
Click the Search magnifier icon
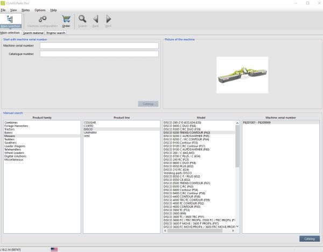pos(82,21)
